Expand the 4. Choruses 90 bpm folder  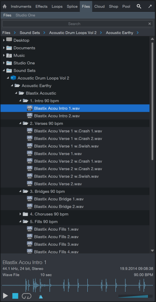20,214
